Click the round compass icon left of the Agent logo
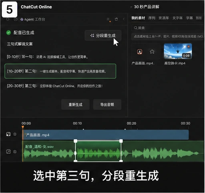Screen dimensions: 205x193 click(x=16, y=19)
